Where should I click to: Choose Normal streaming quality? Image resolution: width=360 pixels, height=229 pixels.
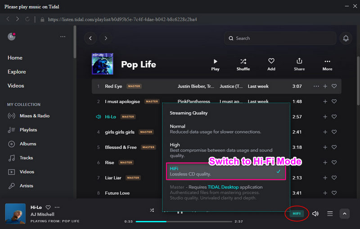(226, 129)
